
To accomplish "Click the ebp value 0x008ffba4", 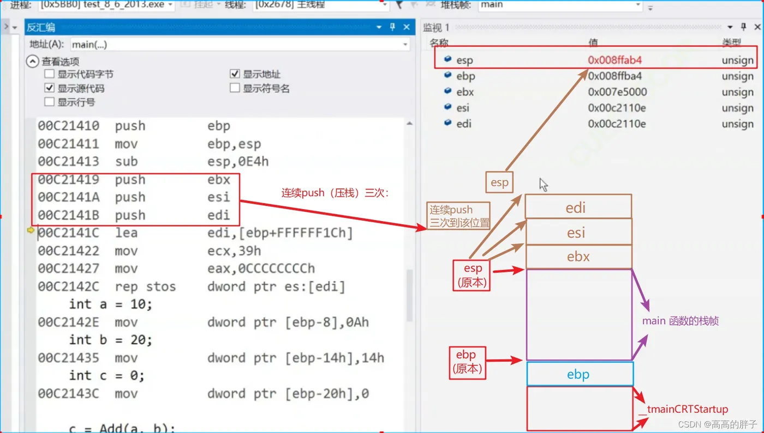I will tap(615, 76).
